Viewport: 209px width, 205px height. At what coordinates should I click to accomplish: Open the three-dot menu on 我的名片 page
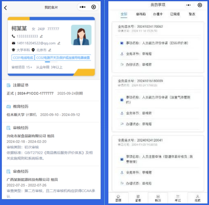point(83,7)
